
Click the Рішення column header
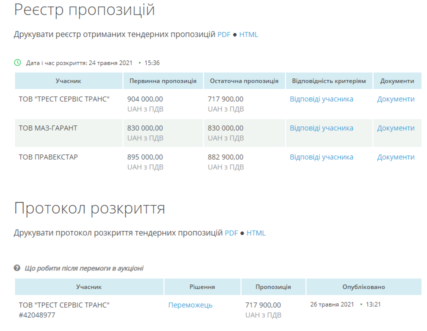202,287
